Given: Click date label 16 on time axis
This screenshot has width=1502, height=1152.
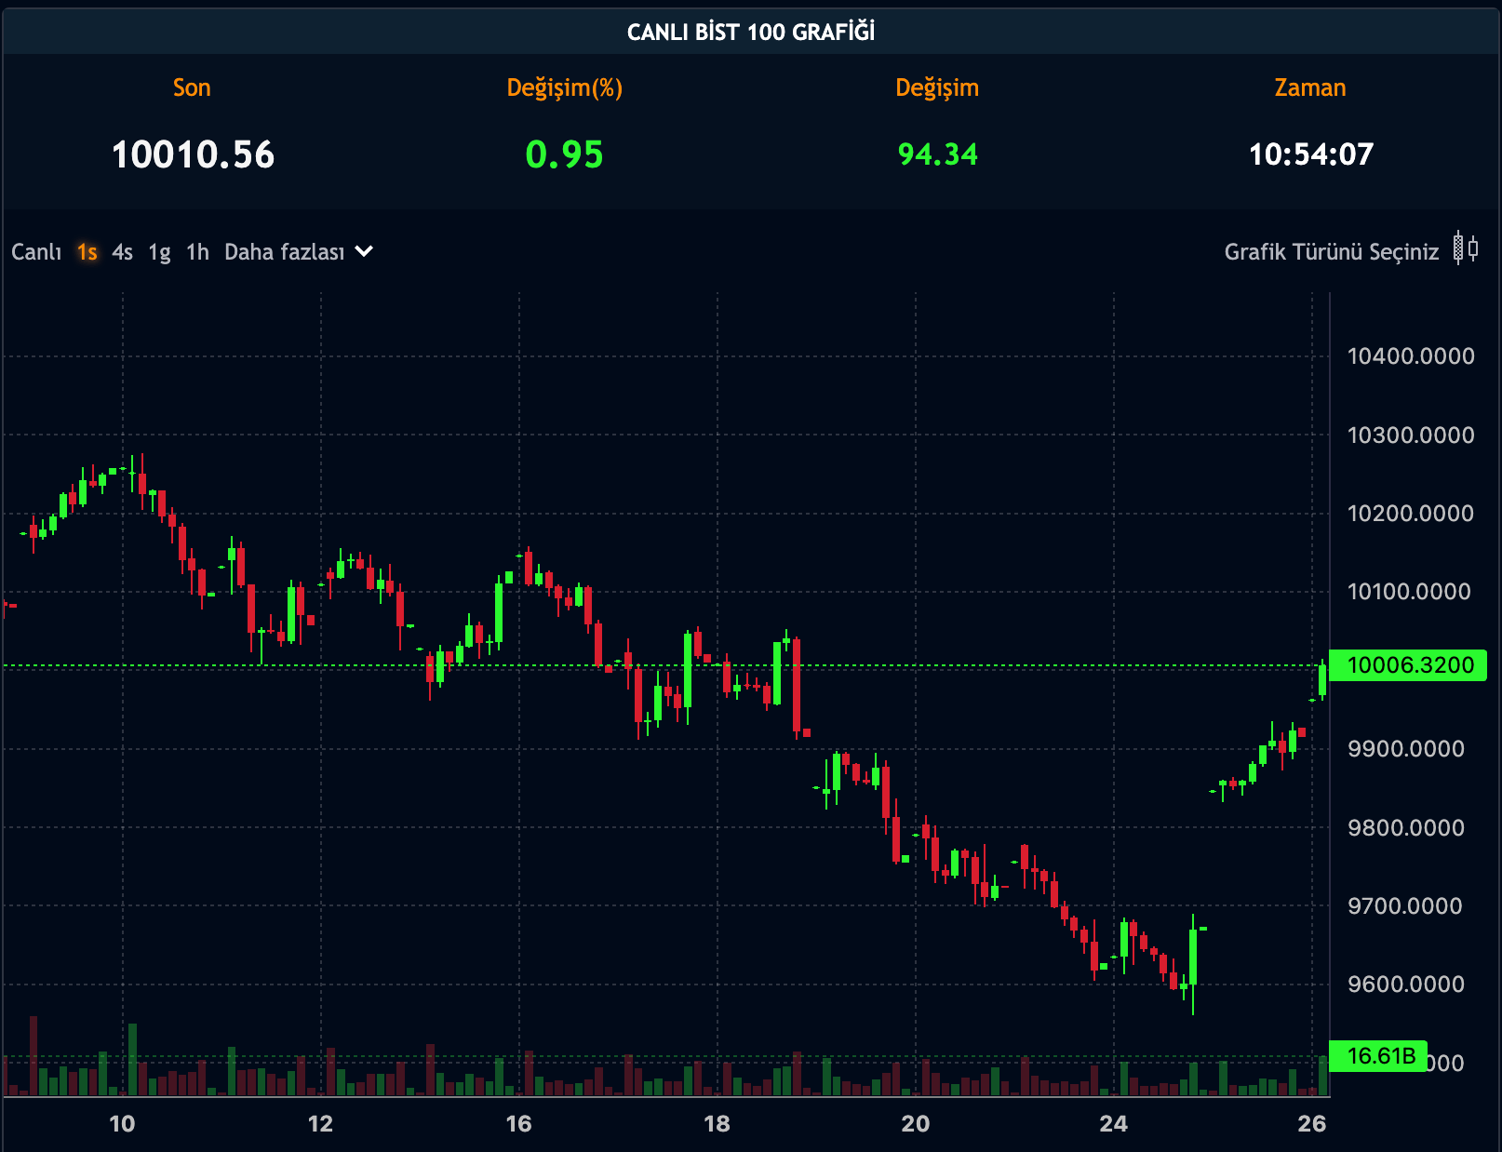Looking at the screenshot, I should [518, 1124].
